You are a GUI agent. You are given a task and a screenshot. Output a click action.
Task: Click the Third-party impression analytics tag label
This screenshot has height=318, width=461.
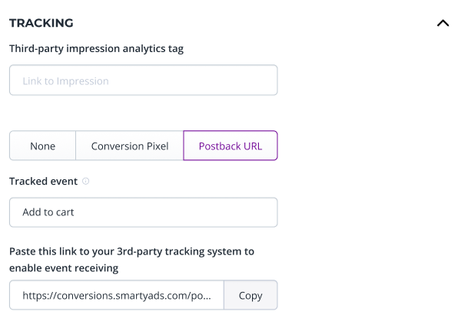[96, 48]
